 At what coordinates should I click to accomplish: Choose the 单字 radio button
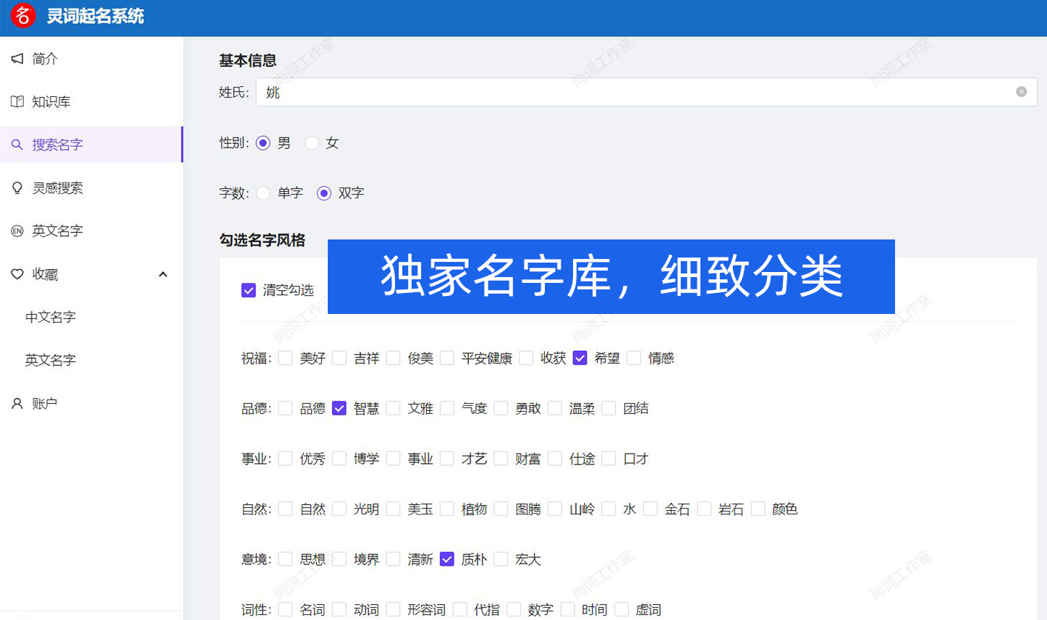click(x=263, y=193)
